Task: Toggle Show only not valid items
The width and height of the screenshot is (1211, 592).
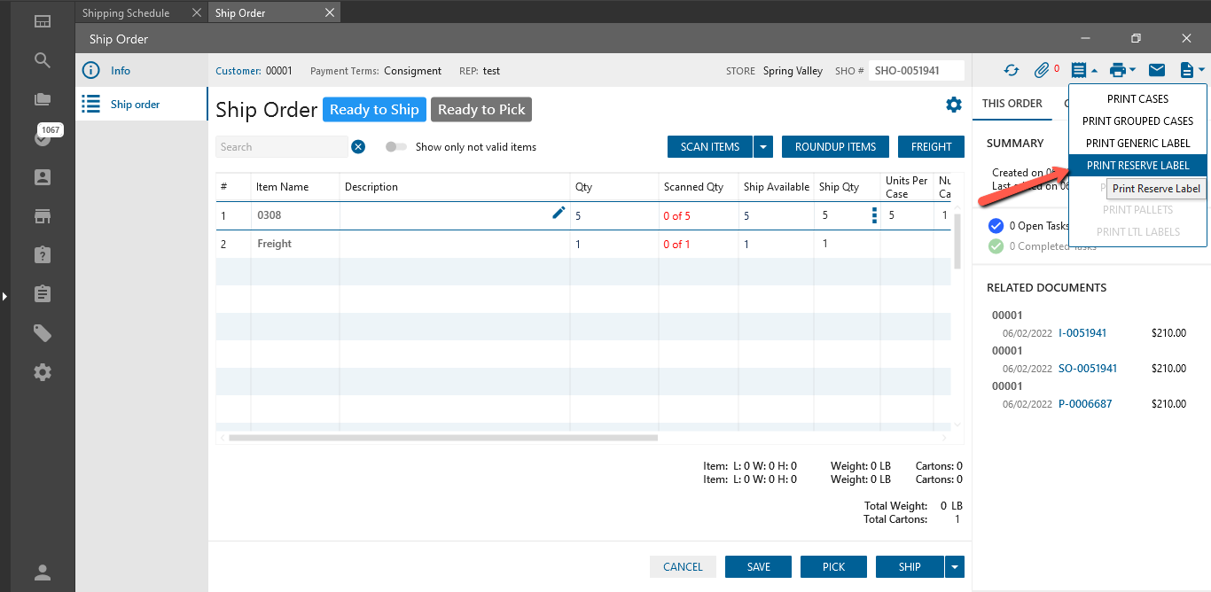Action: (x=395, y=147)
